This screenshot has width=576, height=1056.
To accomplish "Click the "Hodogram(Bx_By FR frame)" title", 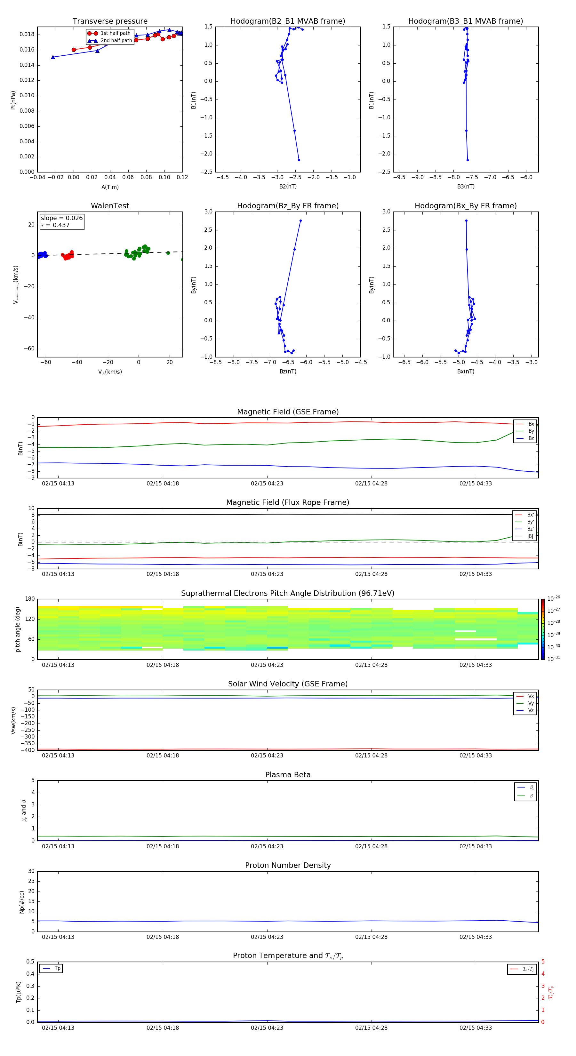I will 466,206.
